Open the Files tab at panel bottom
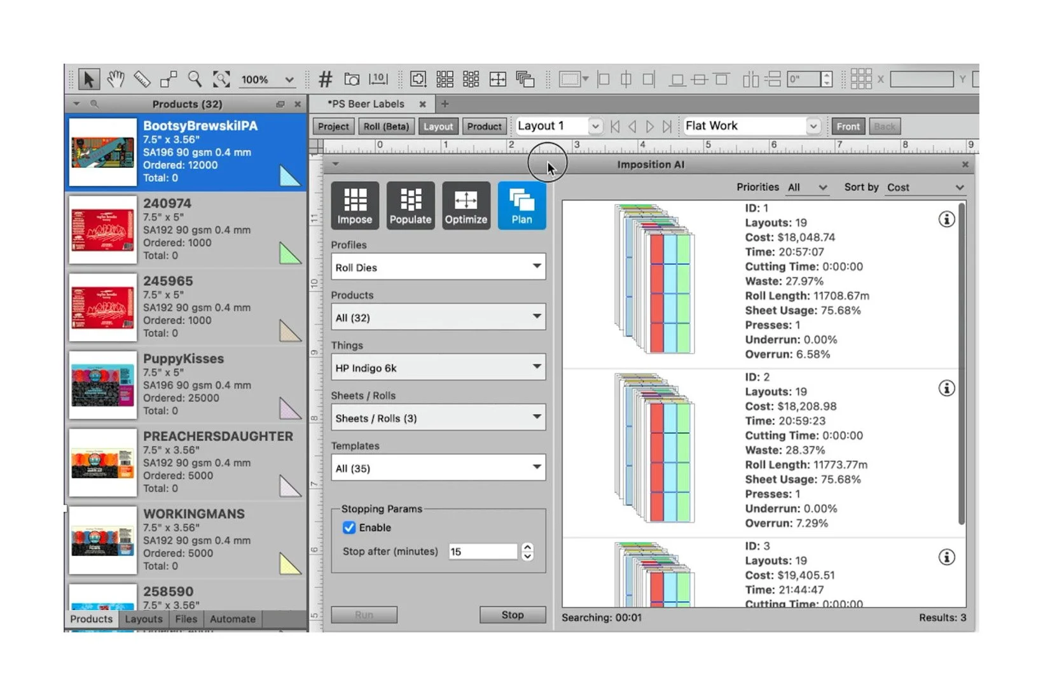 tap(186, 619)
